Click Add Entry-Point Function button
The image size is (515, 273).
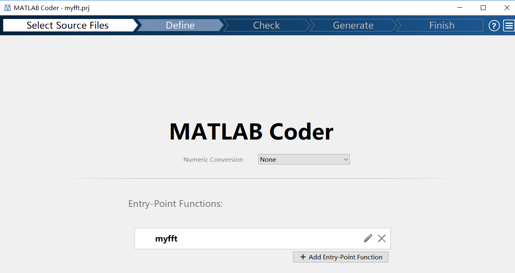coord(341,257)
